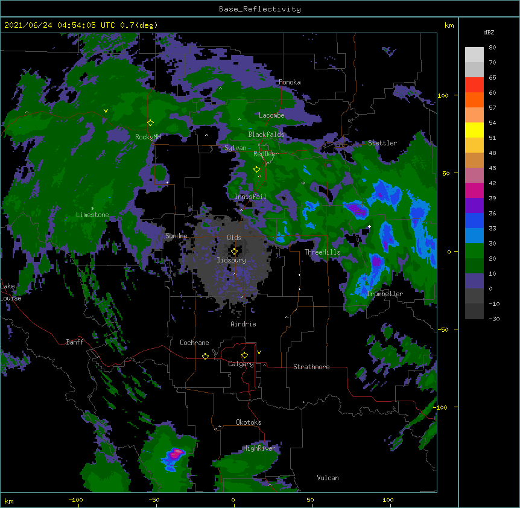Click the Sylvan town label

click(x=235, y=148)
